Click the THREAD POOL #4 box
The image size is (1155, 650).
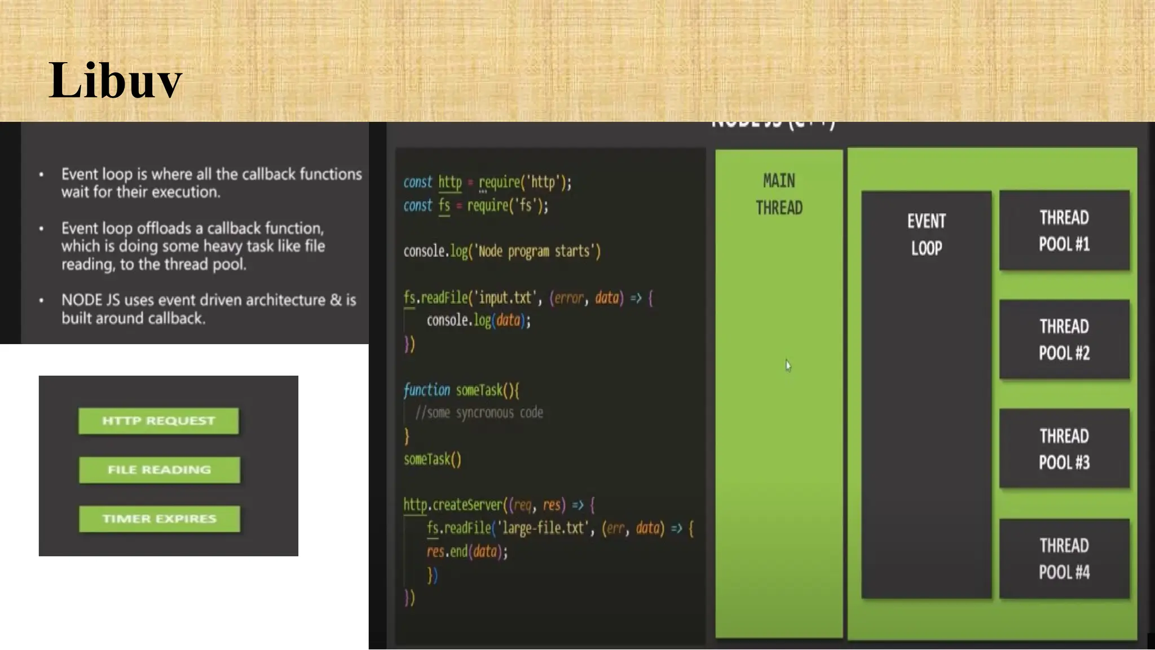click(x=1064, y=558)
